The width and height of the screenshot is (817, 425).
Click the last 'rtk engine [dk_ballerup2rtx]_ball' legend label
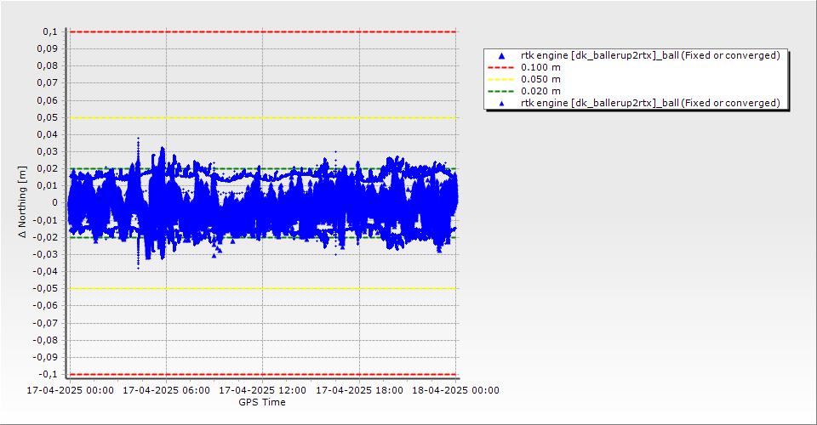click(650, 103)
